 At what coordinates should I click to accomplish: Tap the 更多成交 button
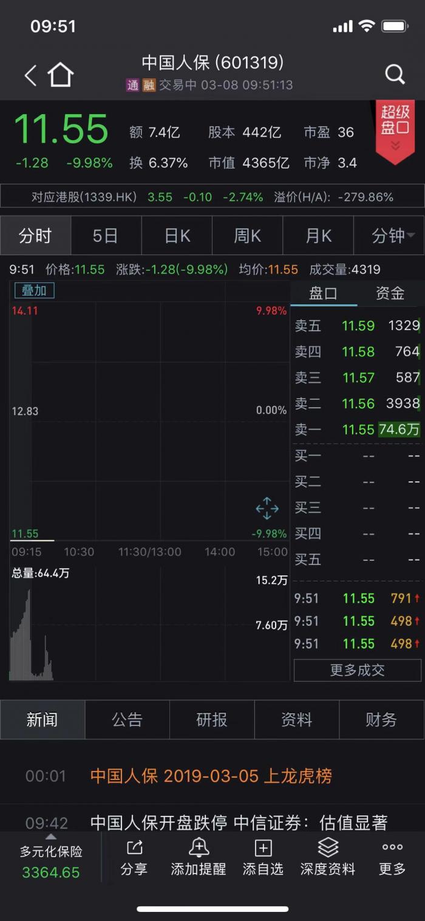tap(357, 670)
